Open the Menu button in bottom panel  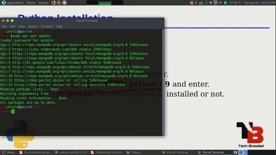pos(8,152)
